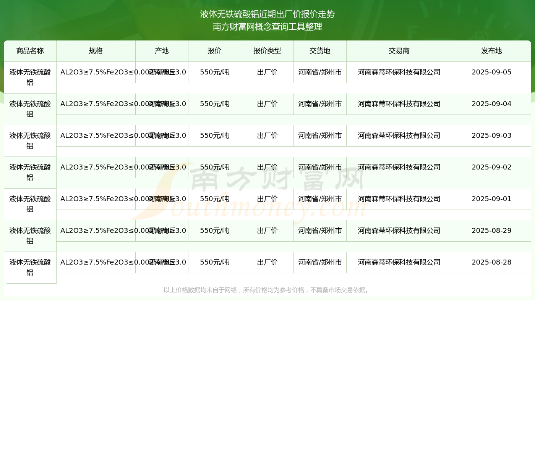Click the AL2O3≥7.5% spec in the 2025-09-04 row
This screenshot has height=460, width=535.
click(96, 104)
